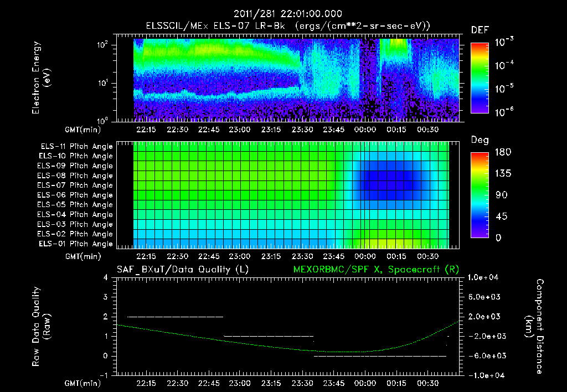Click the 135 tick on Deg color bar

coord(503,174)
